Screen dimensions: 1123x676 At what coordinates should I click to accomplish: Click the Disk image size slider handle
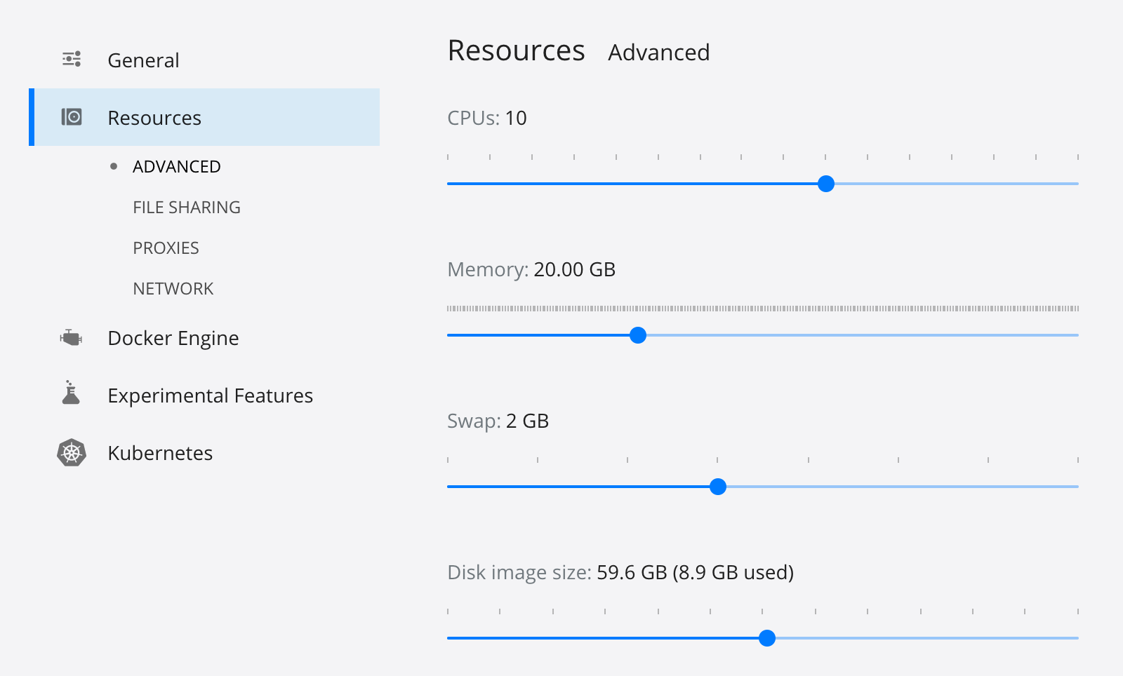[x=767, y=638]
